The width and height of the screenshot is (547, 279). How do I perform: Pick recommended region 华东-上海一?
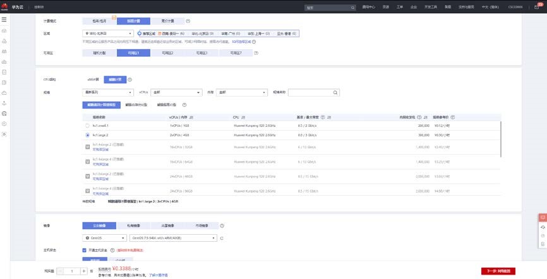point(258,34)
